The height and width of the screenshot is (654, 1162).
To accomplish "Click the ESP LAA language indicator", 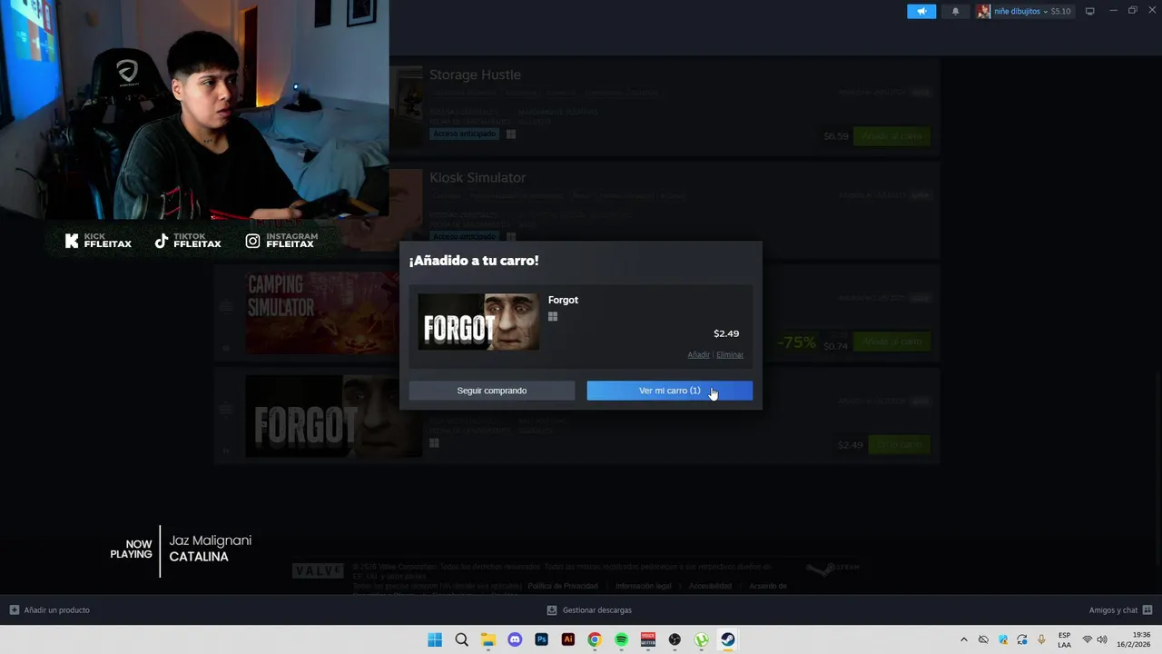I will pyautogui.click(x=1064, y=639).
